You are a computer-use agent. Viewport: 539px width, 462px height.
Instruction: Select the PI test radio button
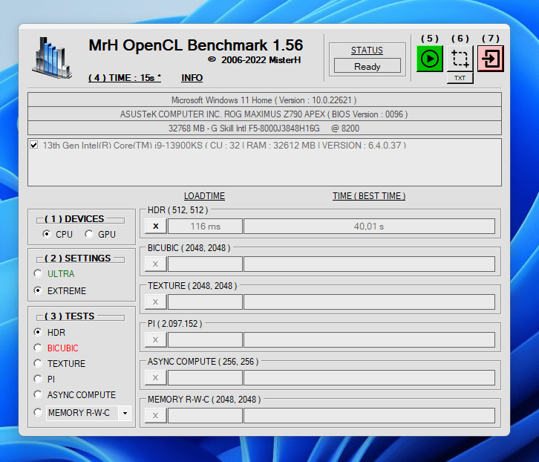pos(38,379)
